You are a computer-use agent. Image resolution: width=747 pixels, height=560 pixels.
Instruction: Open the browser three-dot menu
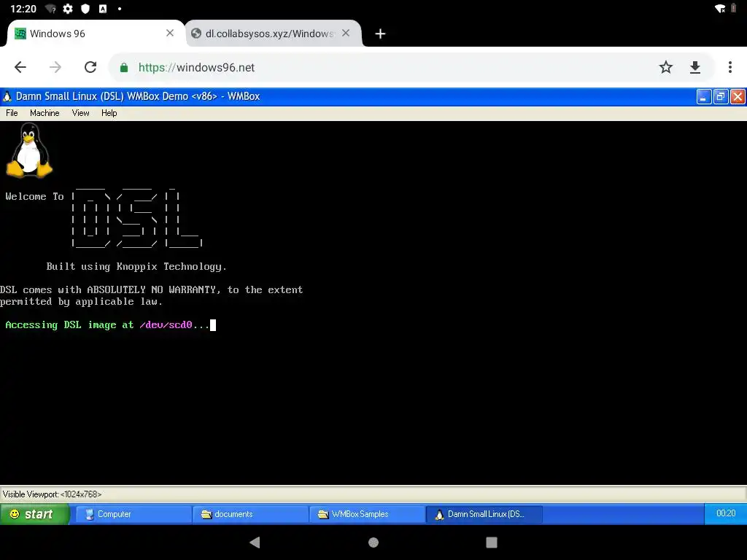pyautogui.click(x=729, y=67)
